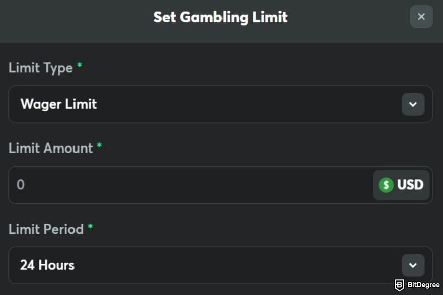Click the green asterisk next to Limit Period

pyautogui.click(x=90, y=226)
